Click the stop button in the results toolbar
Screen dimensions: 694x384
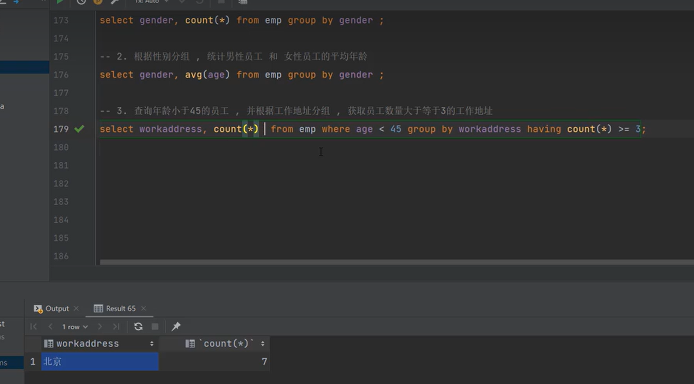pos(155,326)
